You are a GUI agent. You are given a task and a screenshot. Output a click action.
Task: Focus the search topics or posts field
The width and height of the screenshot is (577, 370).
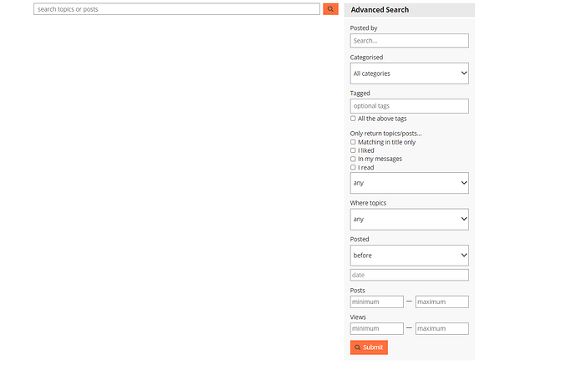tap(176, 9)
